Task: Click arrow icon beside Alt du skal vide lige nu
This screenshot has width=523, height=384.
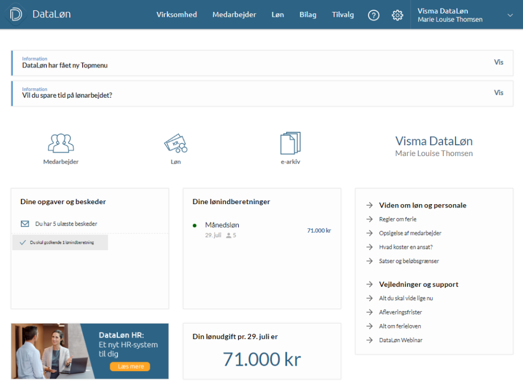Action: (x=369, y=298)
